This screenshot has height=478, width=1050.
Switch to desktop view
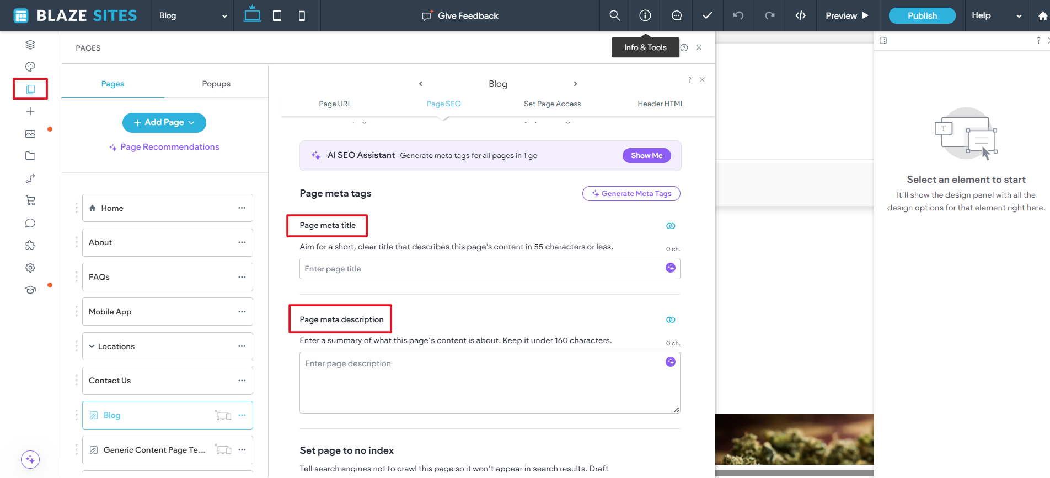pos(252,14)
